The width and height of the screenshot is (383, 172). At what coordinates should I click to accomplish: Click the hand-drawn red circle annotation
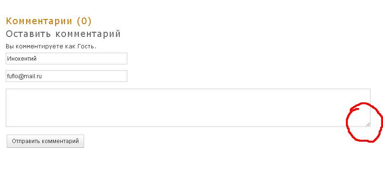click(364, 122)
